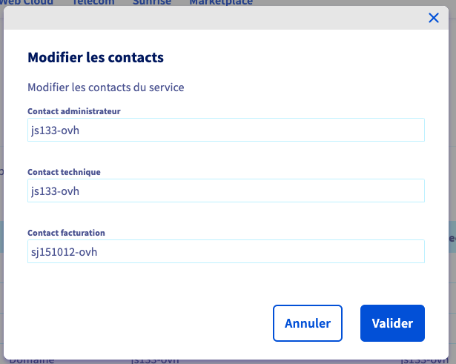Screen dimensions: 456x364
Task: Click the js133-ovh text inside Contact administrateur
Action: 55,130
